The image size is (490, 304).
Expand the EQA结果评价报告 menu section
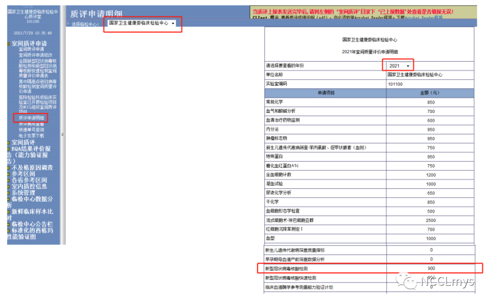click(29, 155)
